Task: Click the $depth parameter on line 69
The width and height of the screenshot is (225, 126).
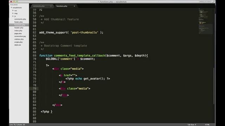Action: [140, 56]
